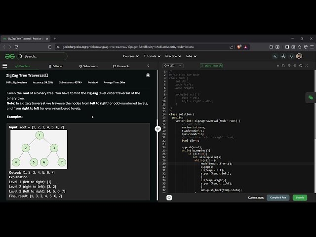Expand the problem panel to fullscreen

[148, 66]
